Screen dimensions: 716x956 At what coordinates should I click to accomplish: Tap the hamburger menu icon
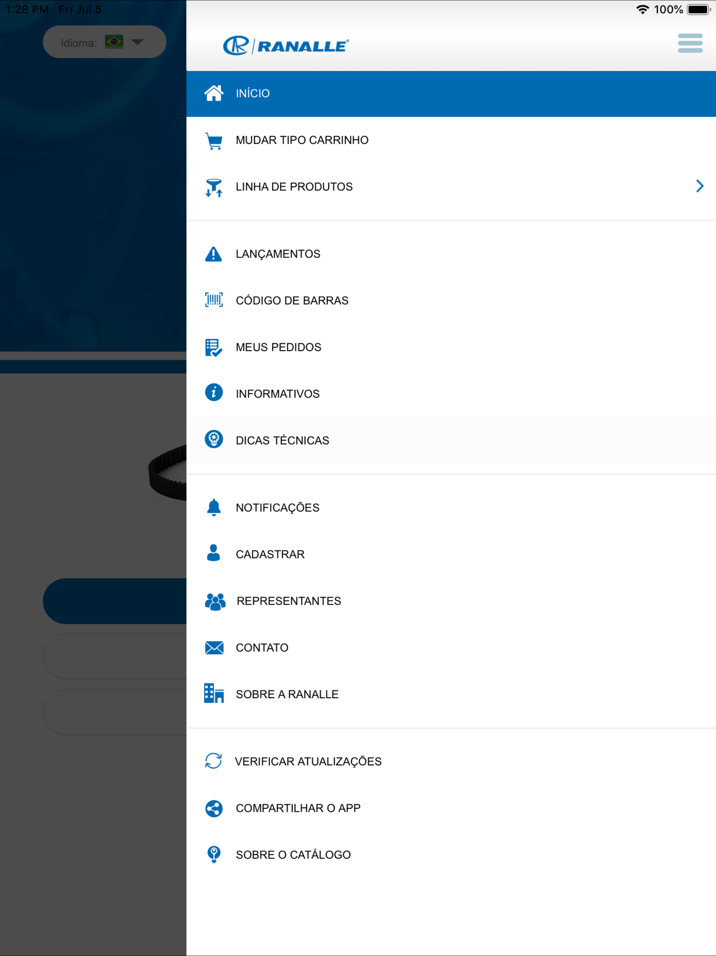tap(690, 43)
